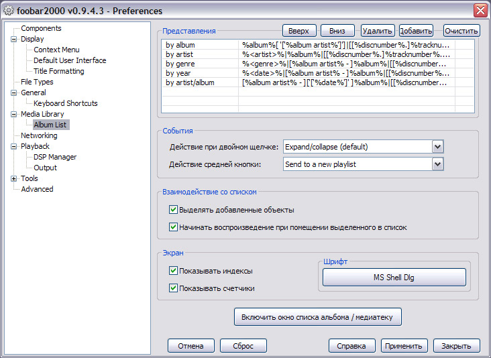This screenshot has height=358, width=491.
Task: Click the '%<genre>%' format string cell
Action: [346, 64]
